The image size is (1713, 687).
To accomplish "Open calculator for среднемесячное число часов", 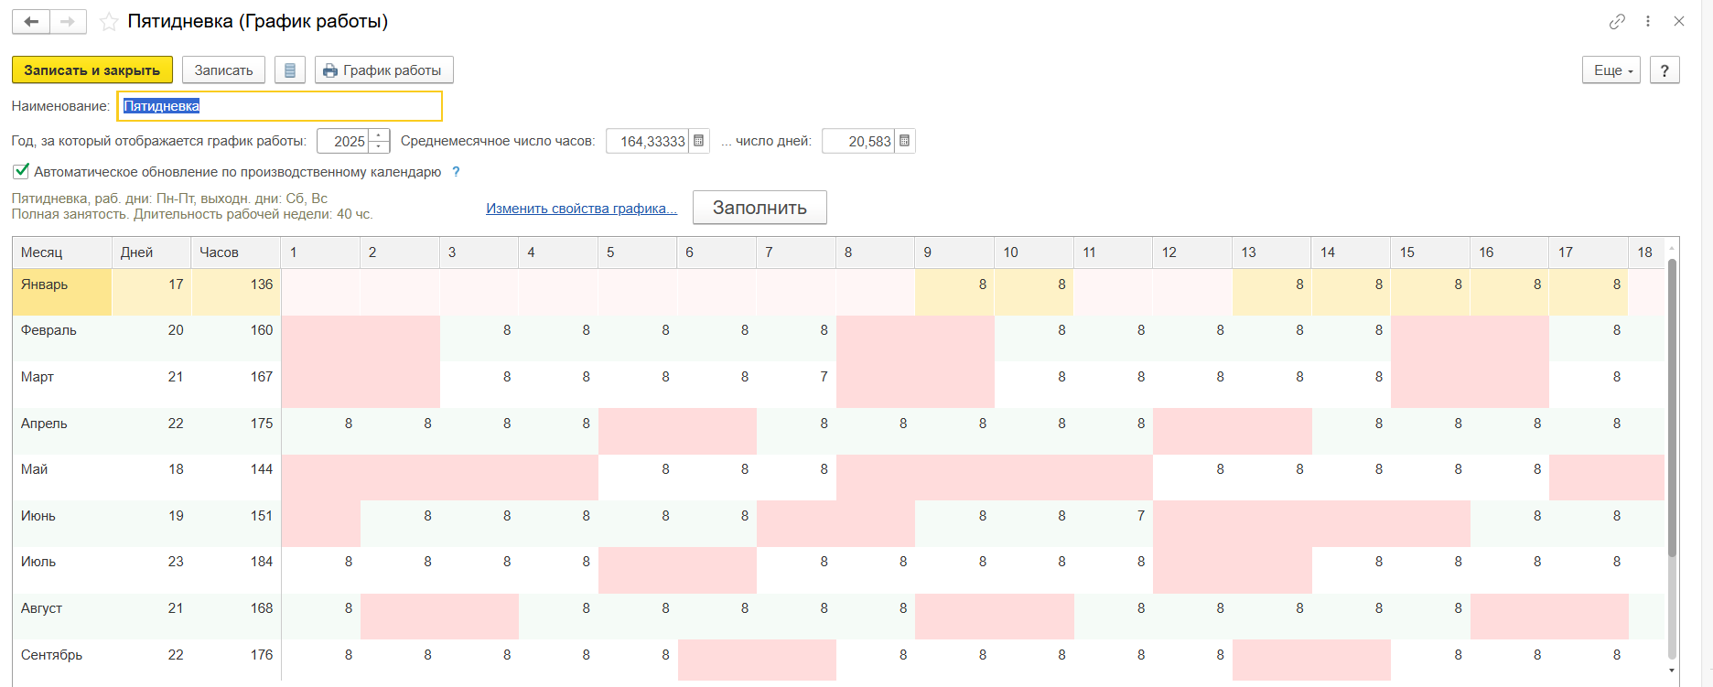I will [699, 141].
